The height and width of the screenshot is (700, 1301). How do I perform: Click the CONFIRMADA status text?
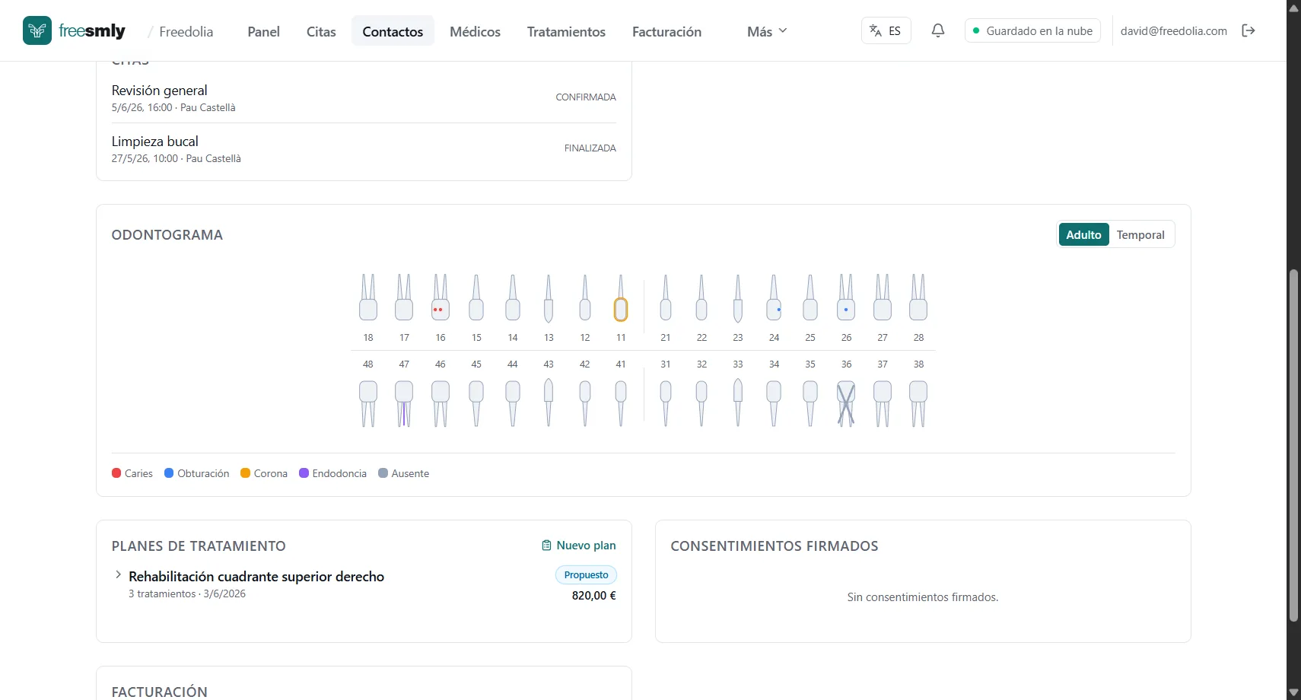[x=586, y=97]
